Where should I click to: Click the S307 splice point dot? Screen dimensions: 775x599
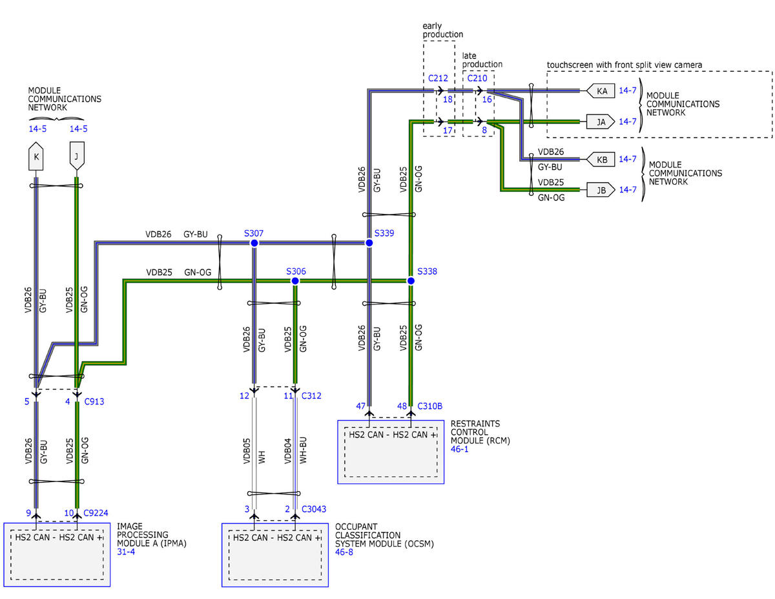pos(254,243)
